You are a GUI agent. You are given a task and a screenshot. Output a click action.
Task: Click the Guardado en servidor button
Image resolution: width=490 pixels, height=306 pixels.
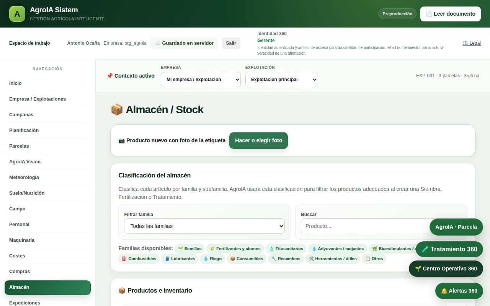184,43
